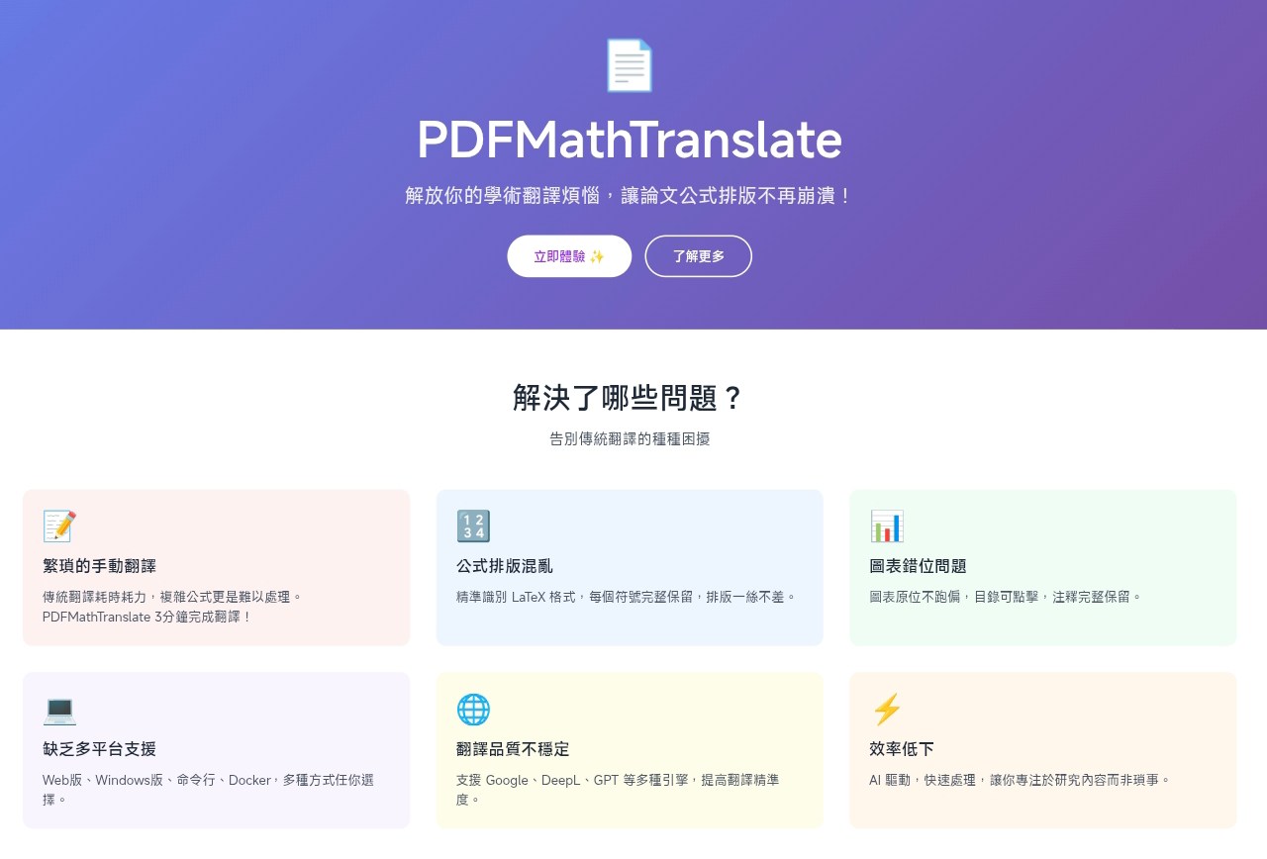Click the description listing Web版、Windows版、命令行、Docker

[209, 790]
